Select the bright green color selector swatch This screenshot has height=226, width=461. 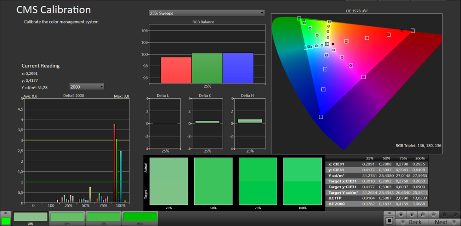tap(6, 221)
